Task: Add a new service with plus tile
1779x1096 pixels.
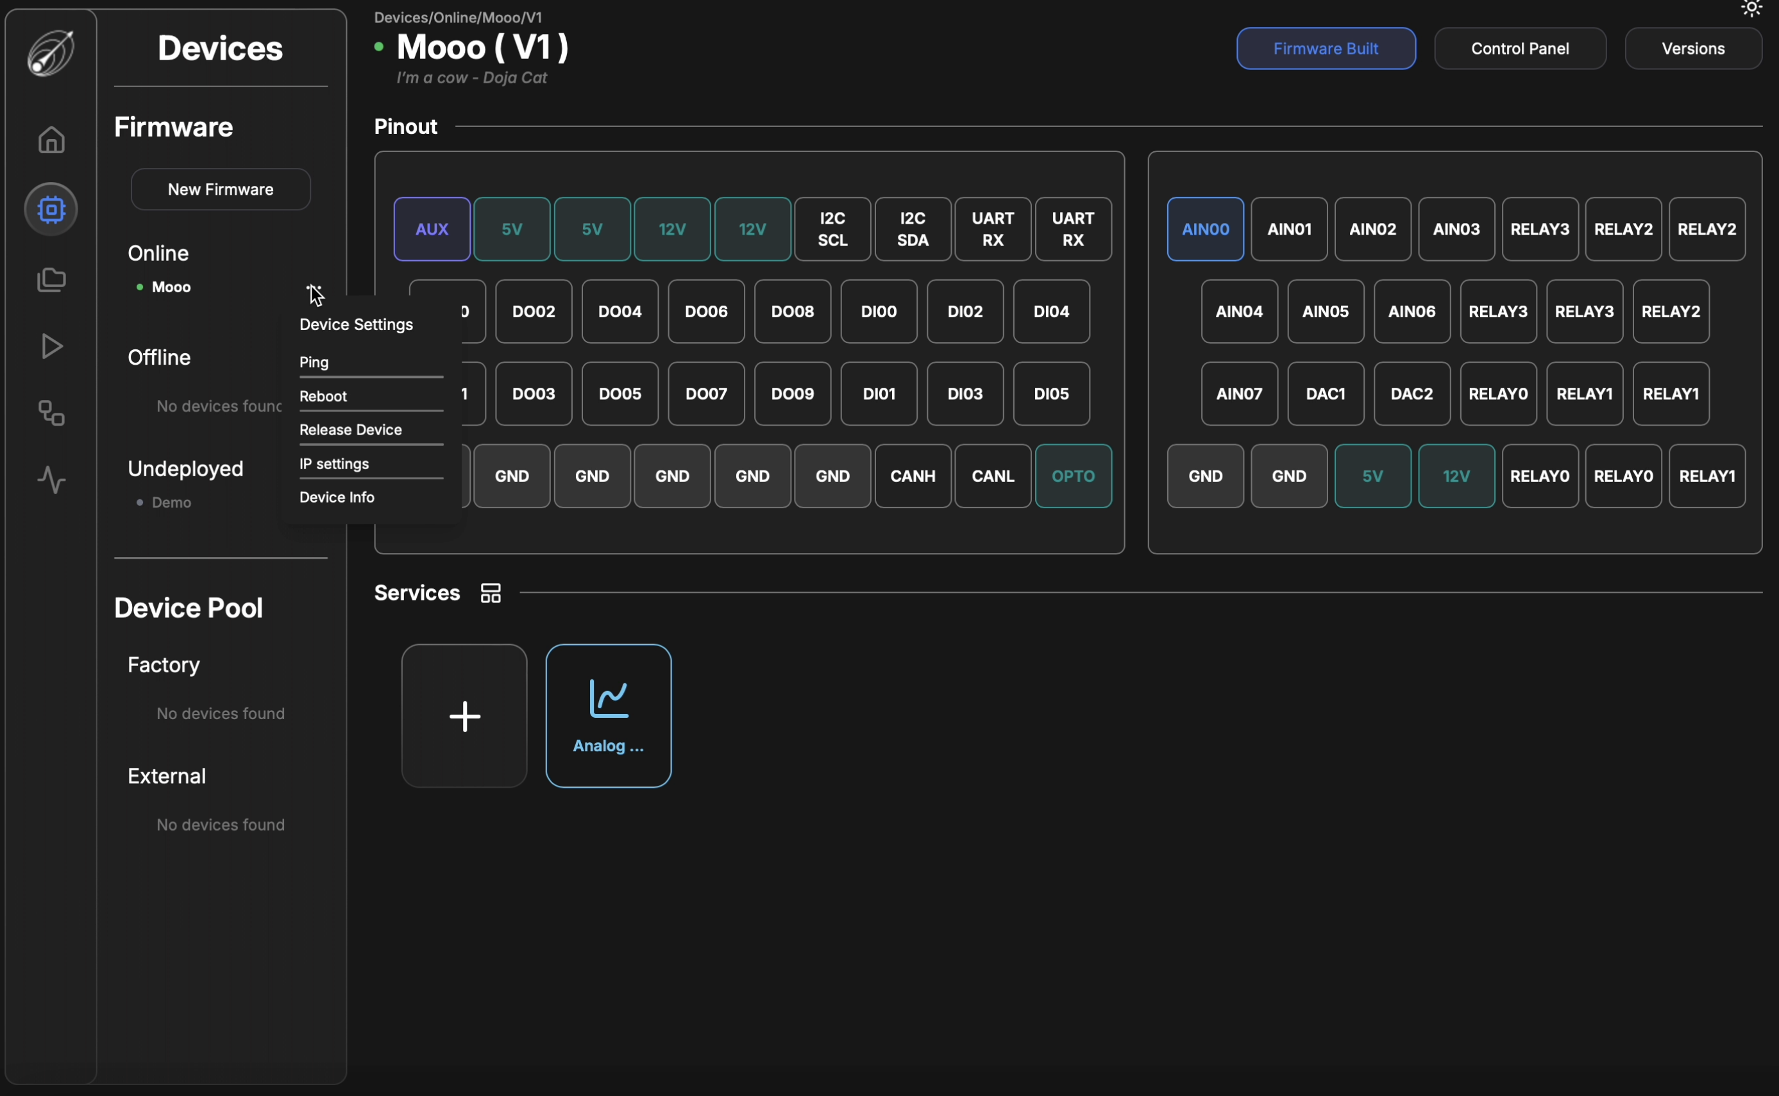Action: click(x=464, y=716)
